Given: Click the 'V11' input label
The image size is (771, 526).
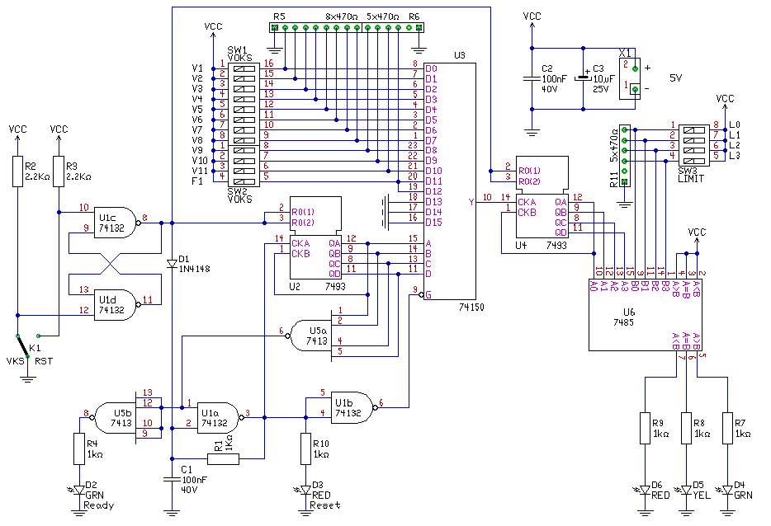Looking at the screenshot, I should [x=200, y=171].
